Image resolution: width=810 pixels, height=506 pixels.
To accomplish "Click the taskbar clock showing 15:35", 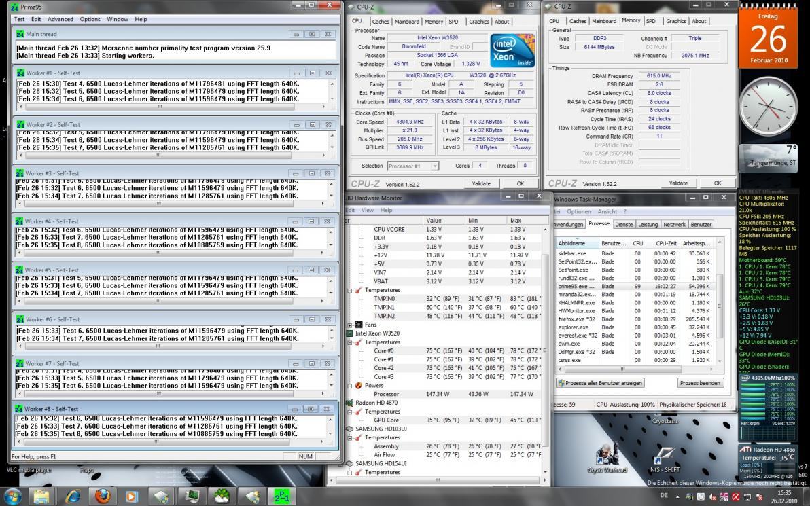I will [783, 497].
